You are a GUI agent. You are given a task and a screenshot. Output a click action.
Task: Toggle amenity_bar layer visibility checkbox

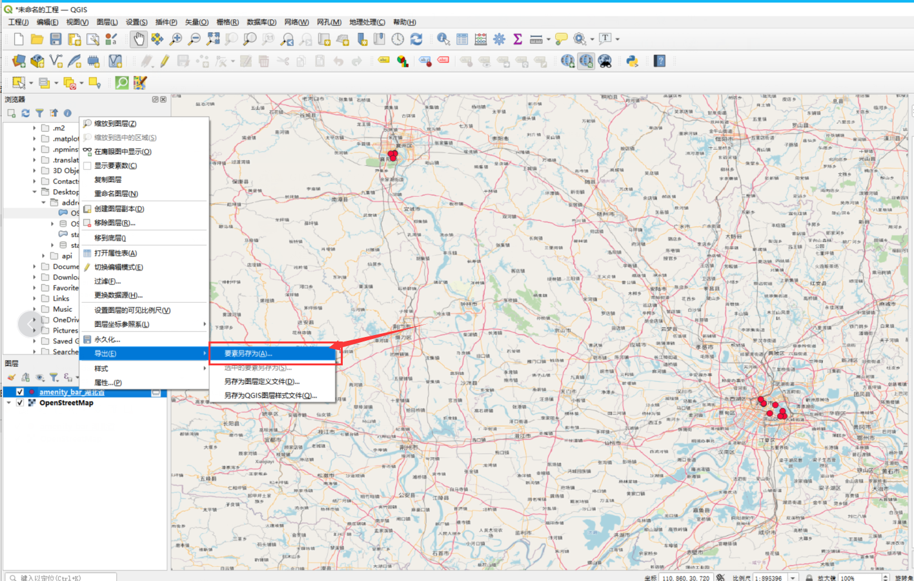pos(20,392)
